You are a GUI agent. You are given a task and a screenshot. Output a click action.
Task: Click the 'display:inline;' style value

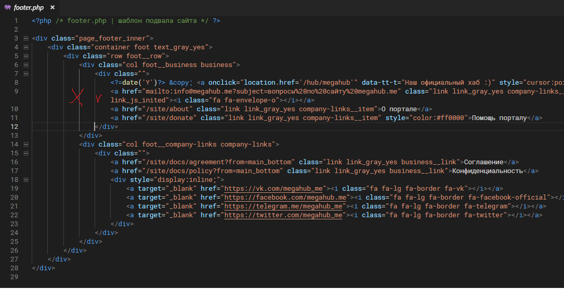tap(189, 179)
